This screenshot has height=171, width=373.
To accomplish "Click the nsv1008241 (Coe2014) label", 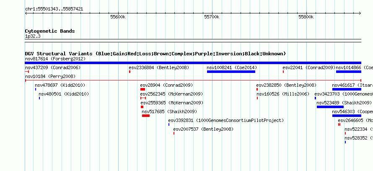I will [x=232, y=67].
